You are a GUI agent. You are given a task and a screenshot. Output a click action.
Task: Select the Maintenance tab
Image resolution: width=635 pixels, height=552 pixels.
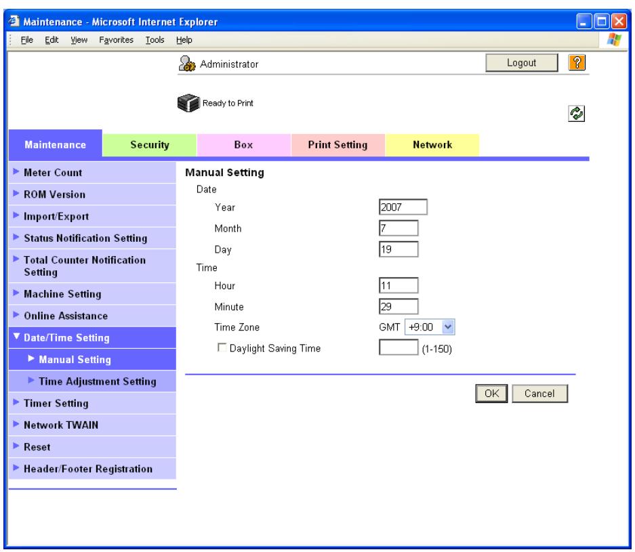[x=55, y=144]
